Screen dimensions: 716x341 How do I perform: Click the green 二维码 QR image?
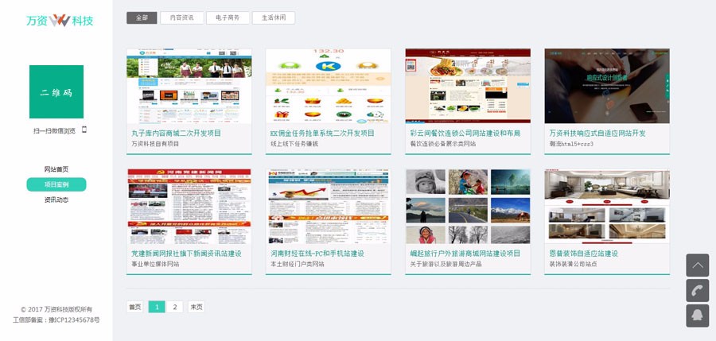(x=56, y=91)
